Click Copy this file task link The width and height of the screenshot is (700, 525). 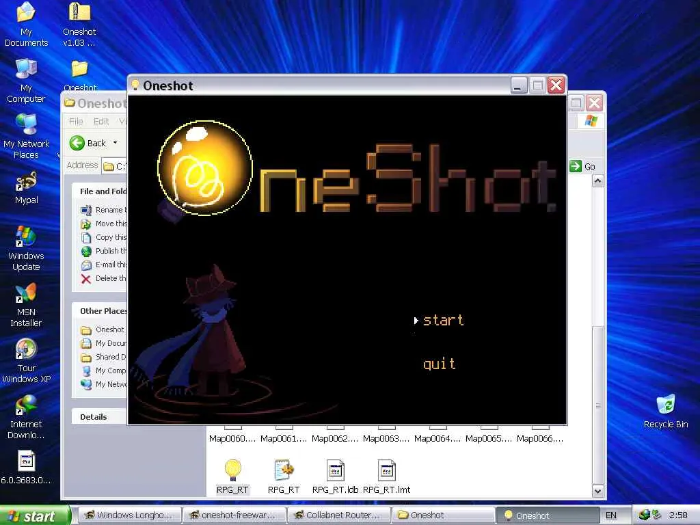point(104,237)
